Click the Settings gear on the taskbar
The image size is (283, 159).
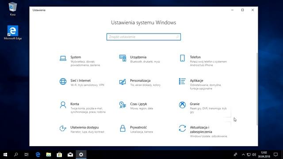coord(81,155)
